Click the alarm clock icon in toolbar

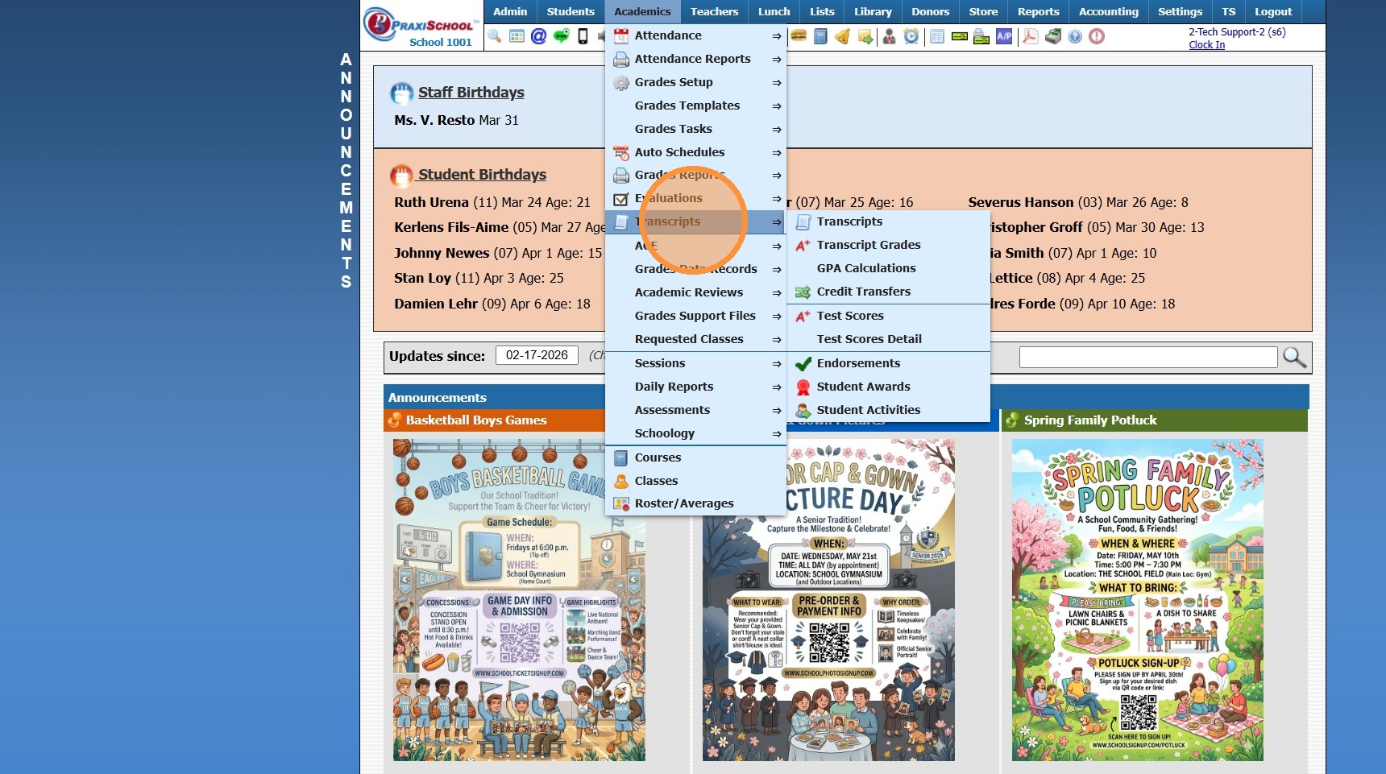click(911, 36)
